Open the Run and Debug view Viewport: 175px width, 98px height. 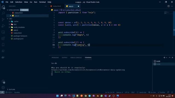pos(3,26)
